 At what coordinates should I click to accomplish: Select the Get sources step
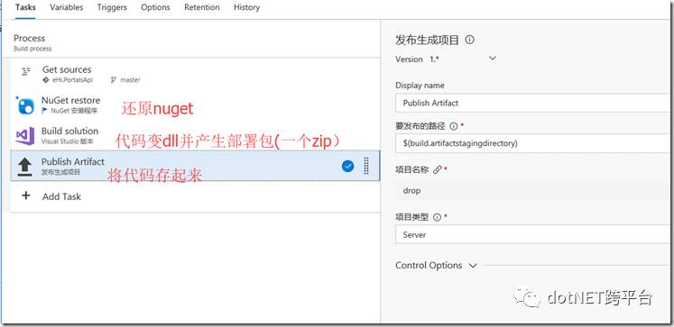[195, 74]
